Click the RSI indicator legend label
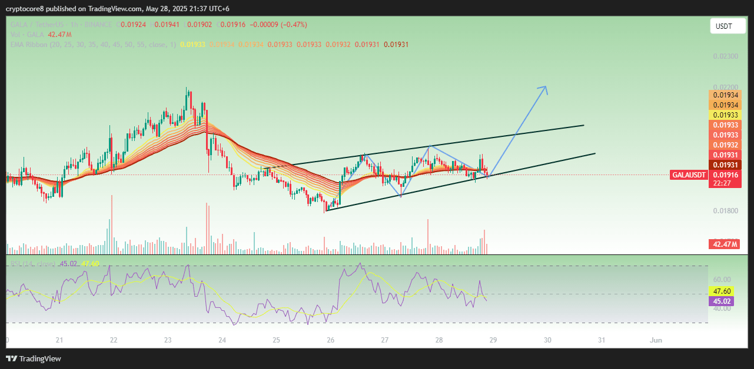This screenshot has height=369, width=754. pyautogui.click(x=33, y=264)
